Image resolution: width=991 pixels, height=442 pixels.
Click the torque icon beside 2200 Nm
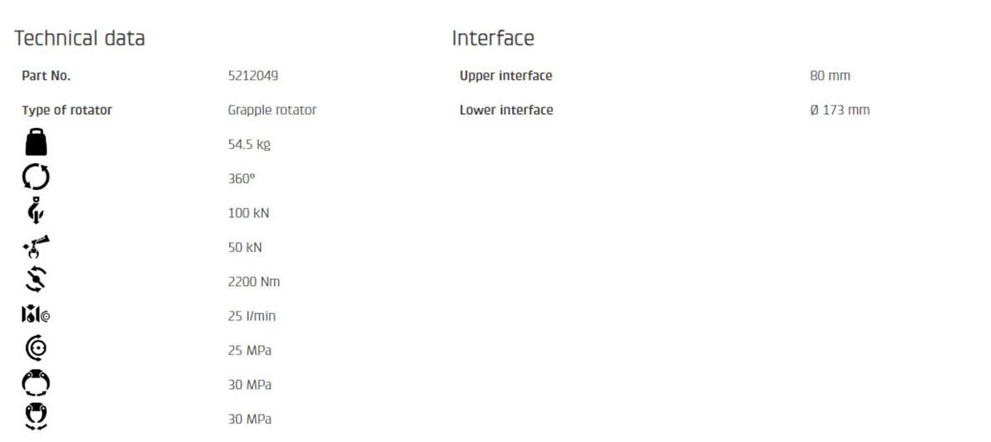pyautogui.click(x=36, y=281)
